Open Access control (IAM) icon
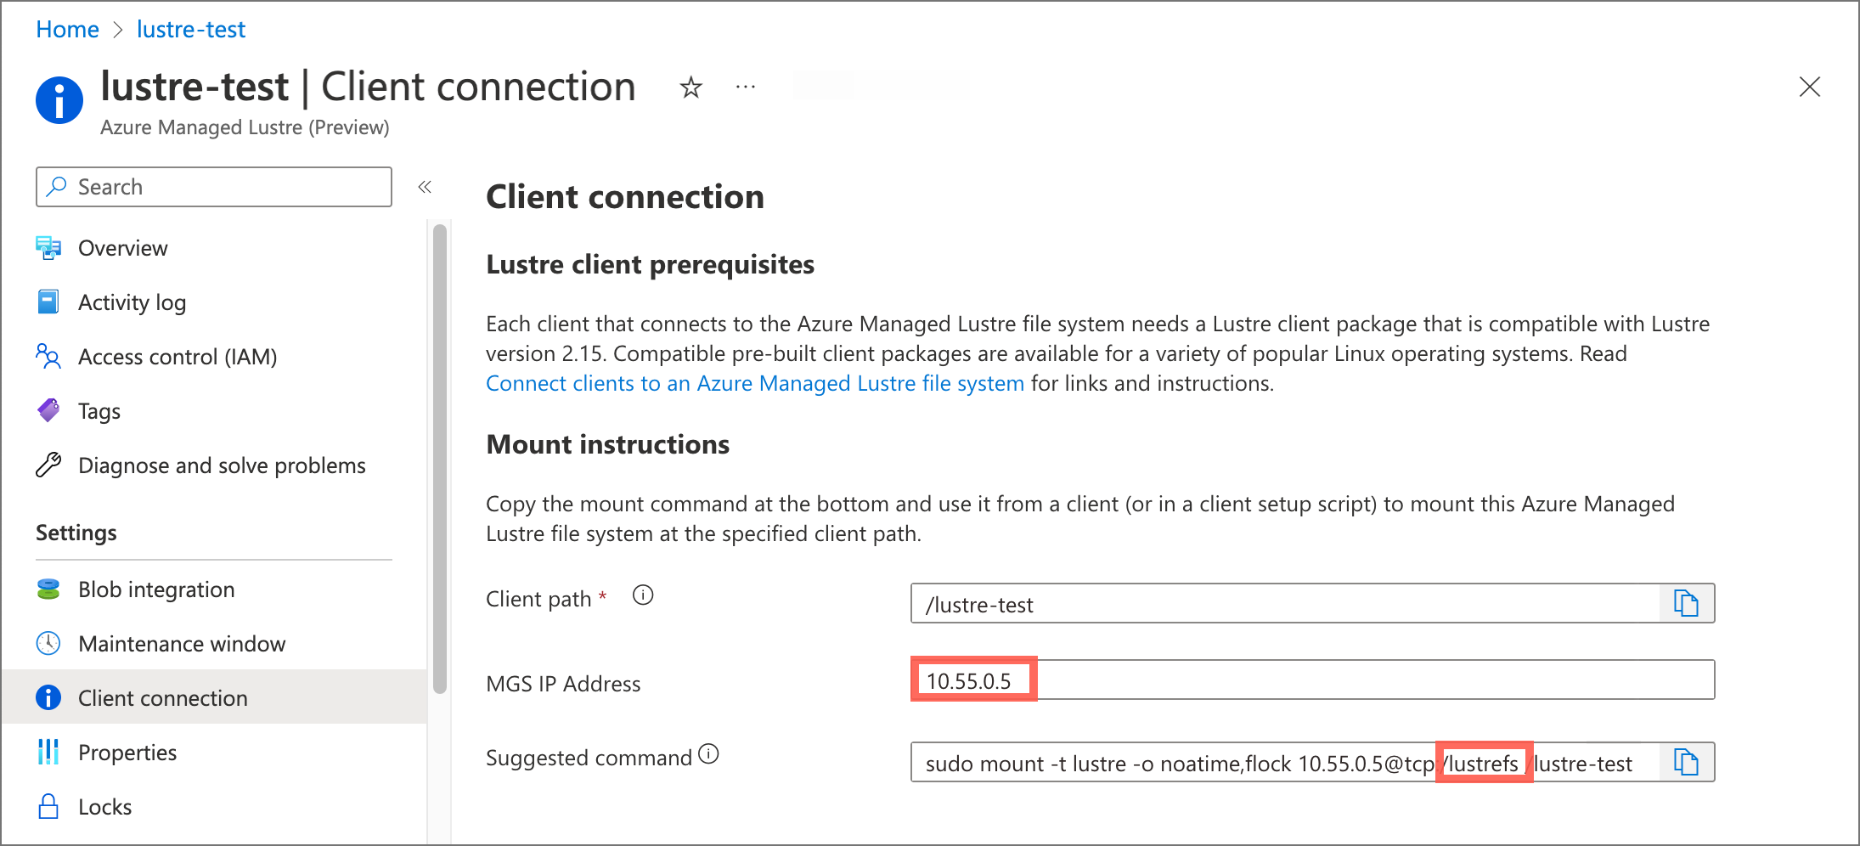The image size is (1860, 846). [x=48, y=357]
